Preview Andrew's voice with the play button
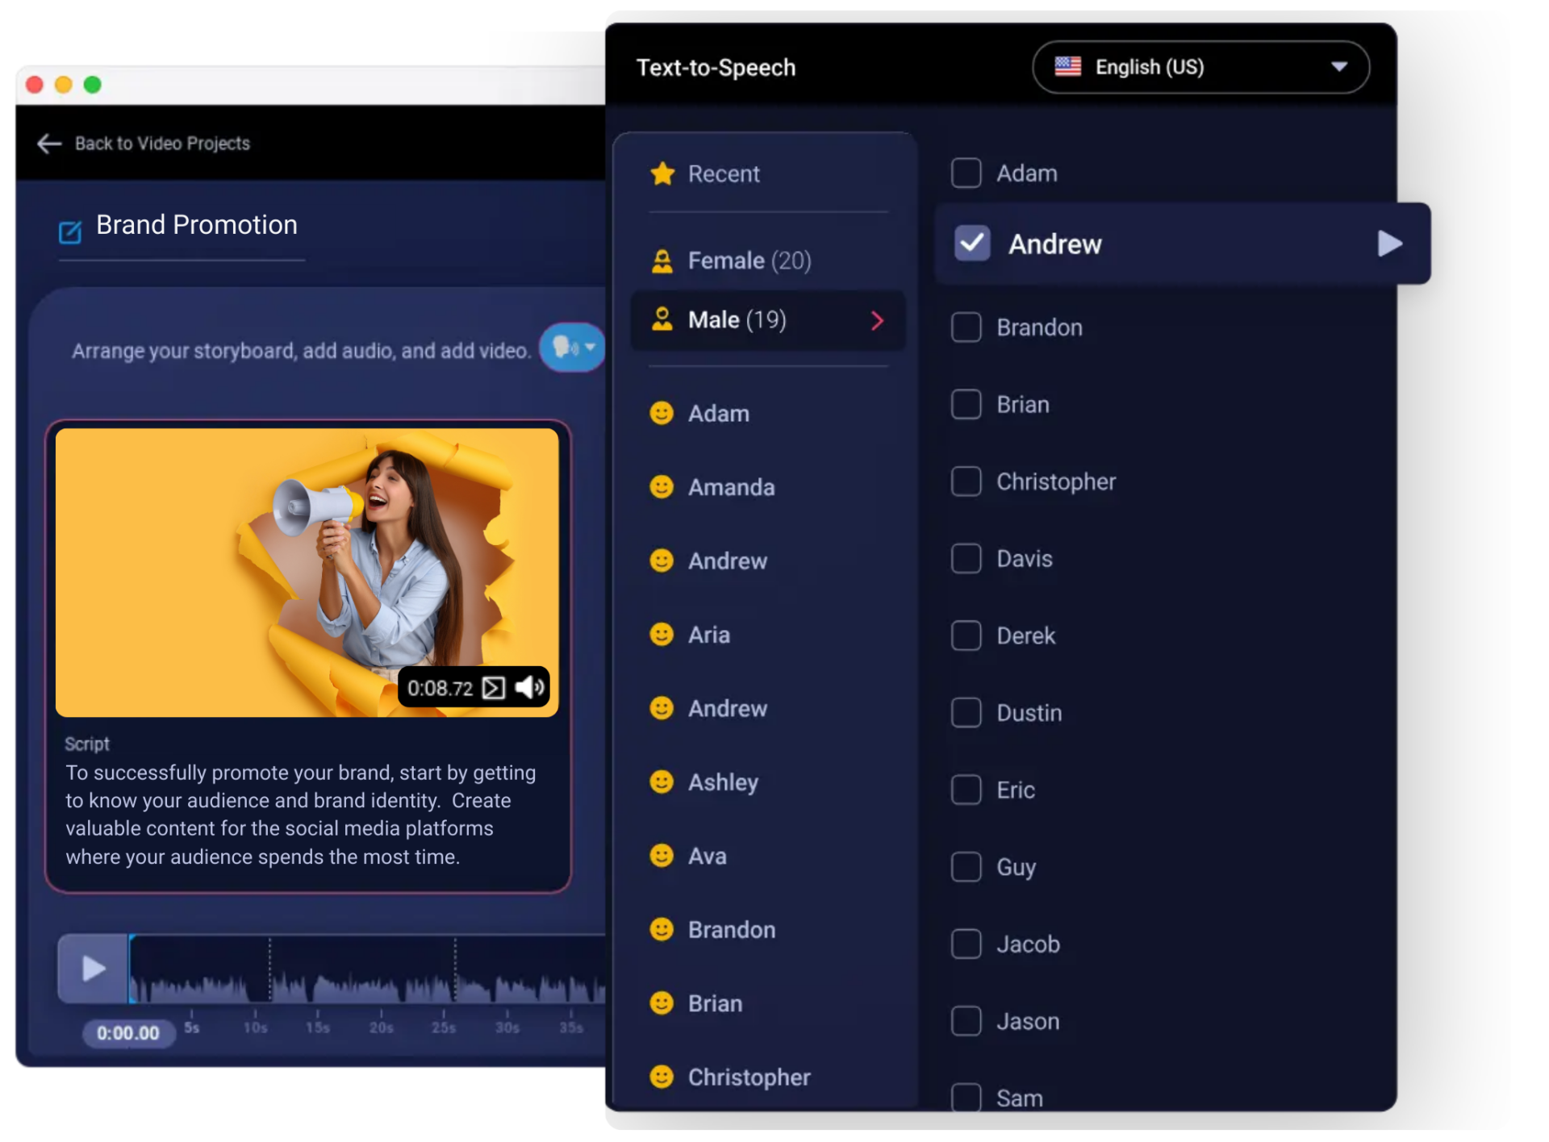Screen dimensions: 1549x1142 [x=1390, y=243]
